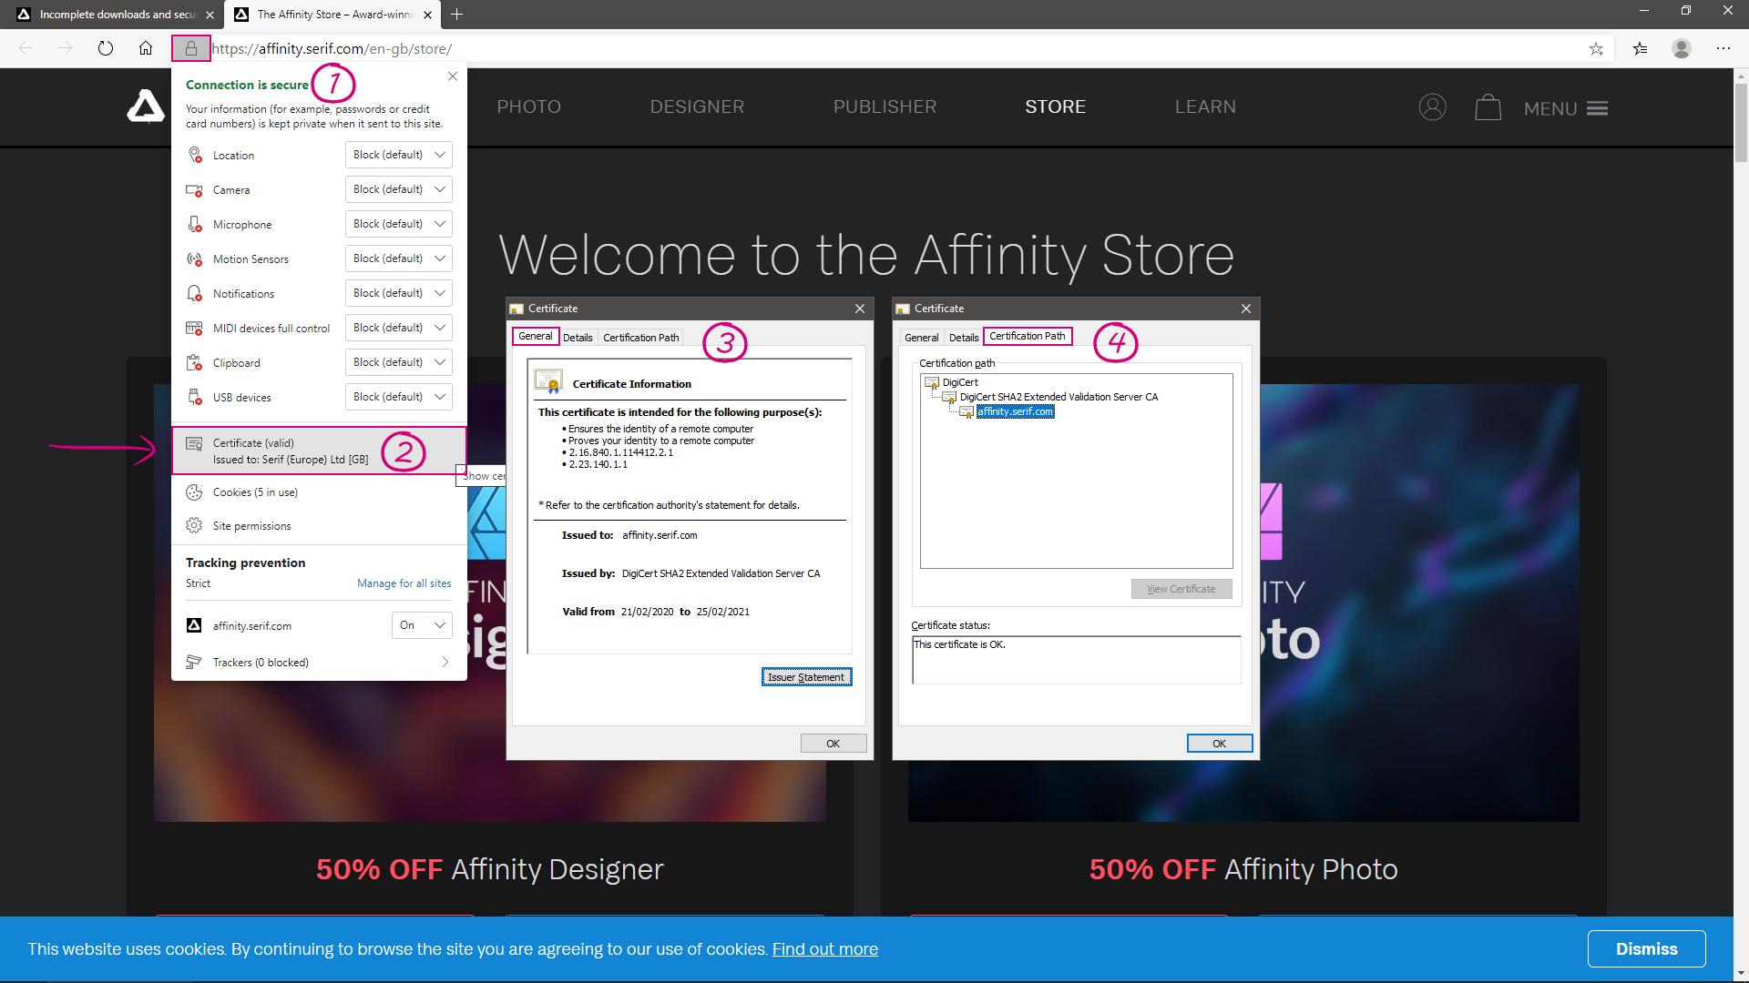Image resolution: width=1749 pixels, height=983 pixels.
Task: Open Certificate (valid) entry in flyout
Action: (319, 451)
